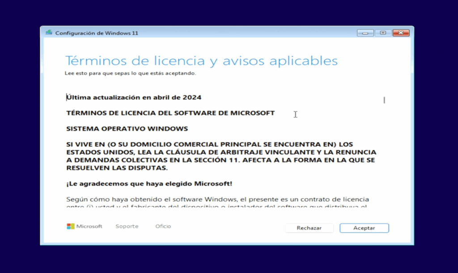The width and height of the screenshot is (458, 273).
Task: Click line 'SISTEMA OPERATIVO WINDOWS'
Action: 127,129
